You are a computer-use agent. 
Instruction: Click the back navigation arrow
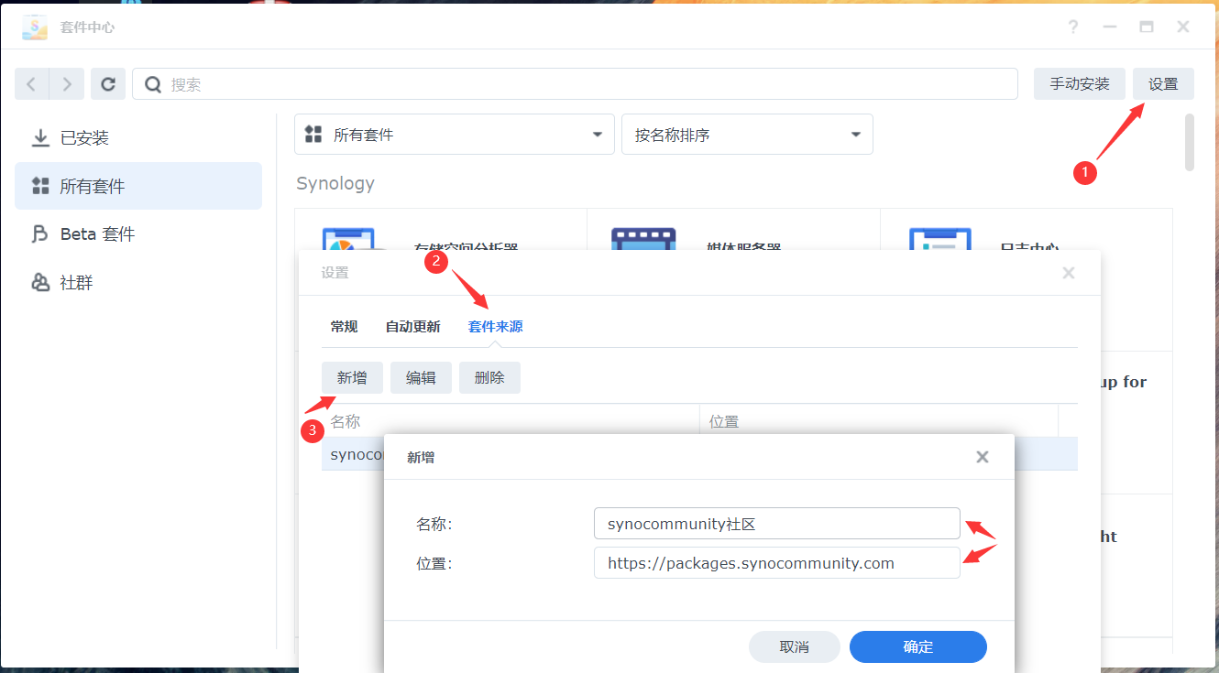(31, 84)
